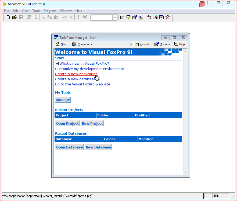
Task: Click the Open folder toolbar icon
Action: click(14, 17)
